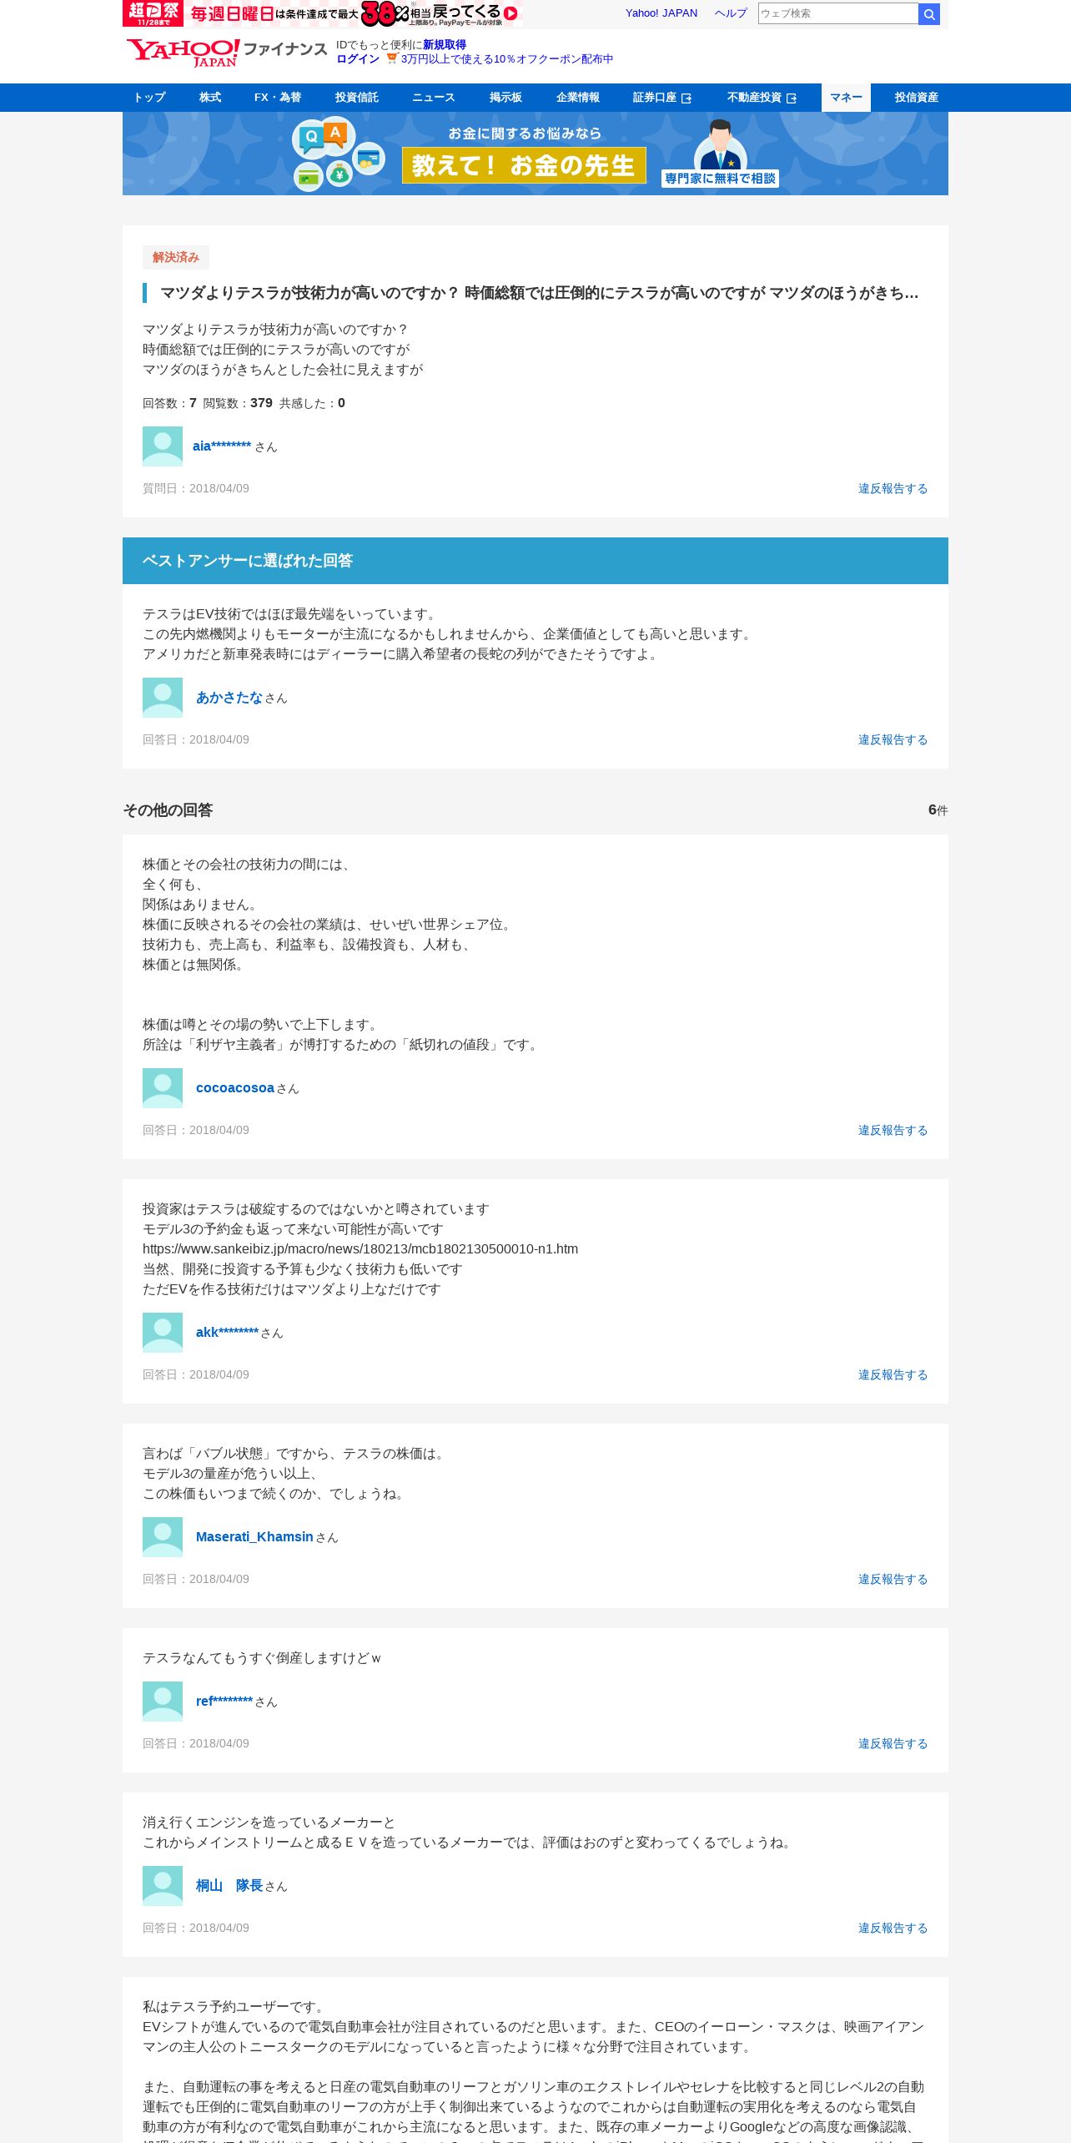Select the 掲示板 navigation tab
This screenshot has width=1071, height=2143.
[505, 98]
